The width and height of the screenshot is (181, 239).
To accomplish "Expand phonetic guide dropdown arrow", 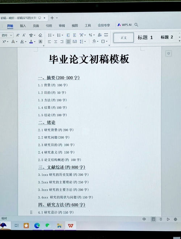I will (35, 35).
